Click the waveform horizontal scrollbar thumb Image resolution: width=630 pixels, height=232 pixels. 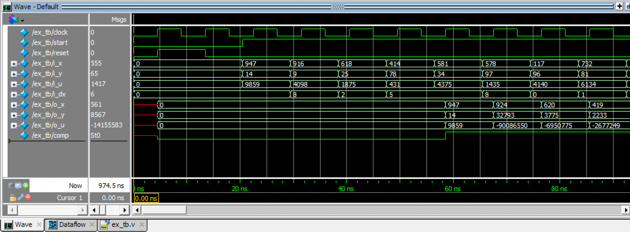pos(164,210)
